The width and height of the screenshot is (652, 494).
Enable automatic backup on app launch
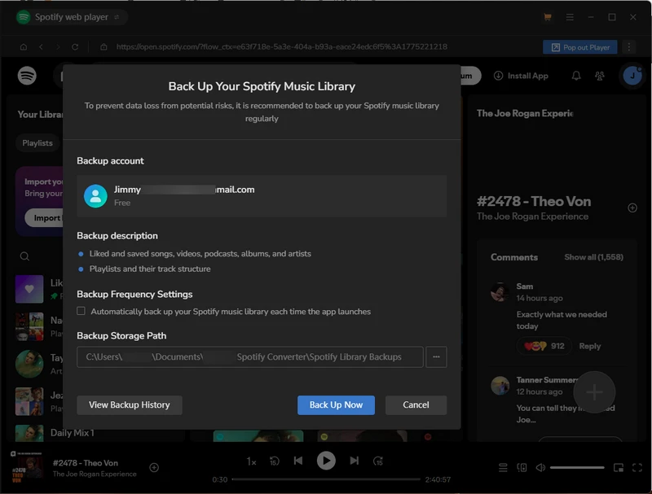pyautogui.click(x=81, y=311)
